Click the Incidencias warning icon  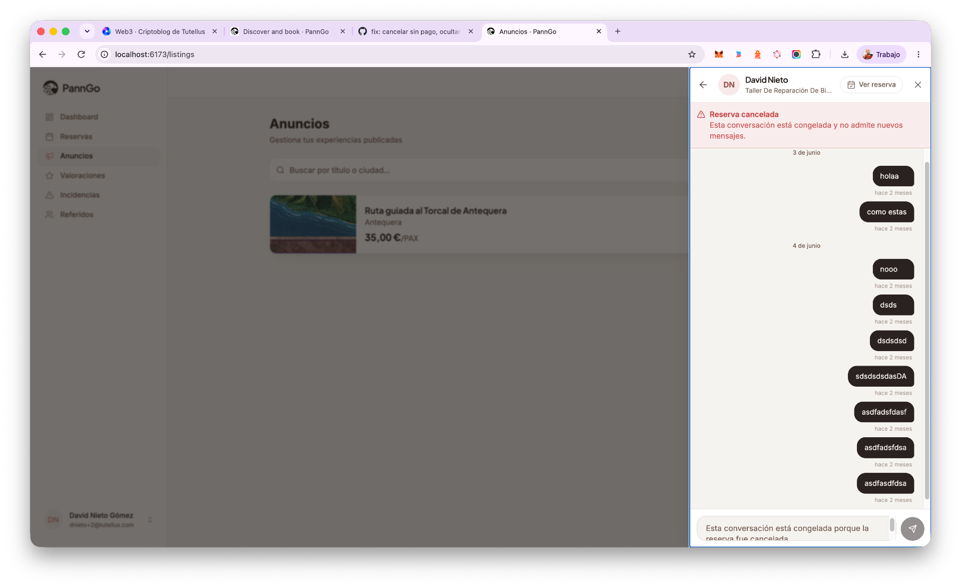coord(50,195)
